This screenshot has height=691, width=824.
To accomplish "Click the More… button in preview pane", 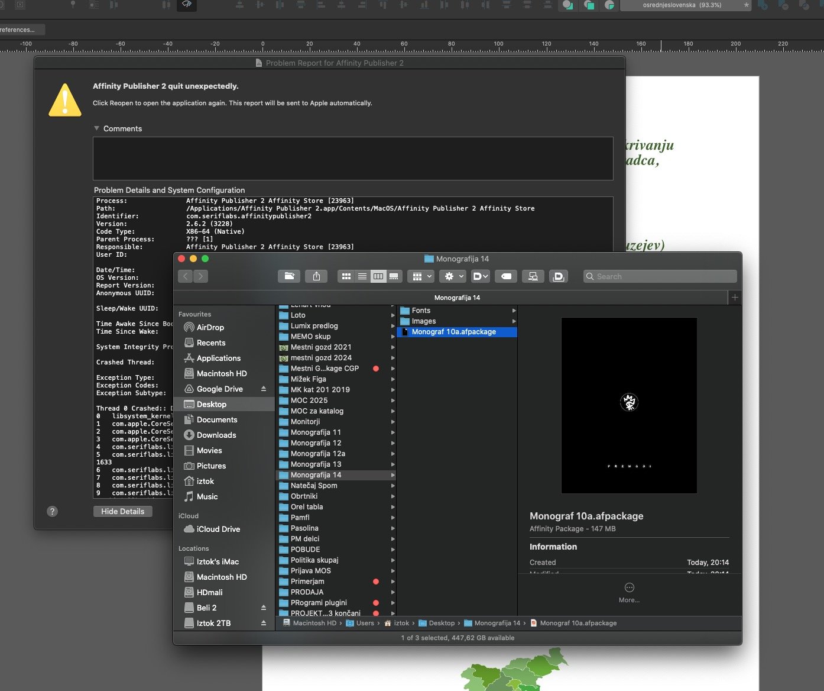I will pos(629,592).
